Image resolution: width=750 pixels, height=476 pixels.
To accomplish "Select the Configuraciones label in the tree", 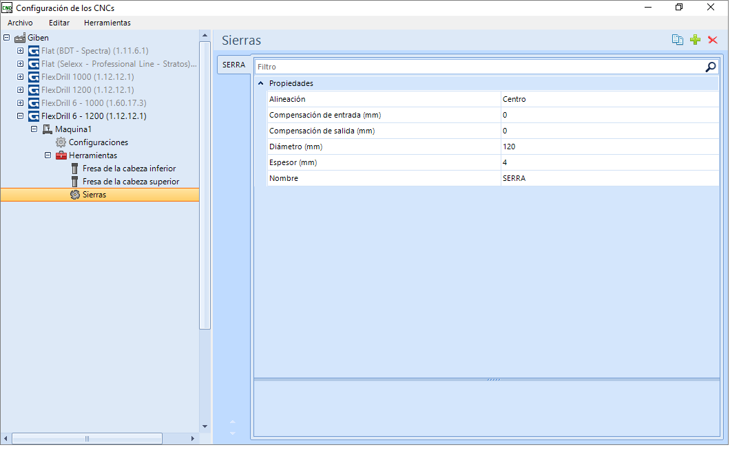I will pos(98,142).
